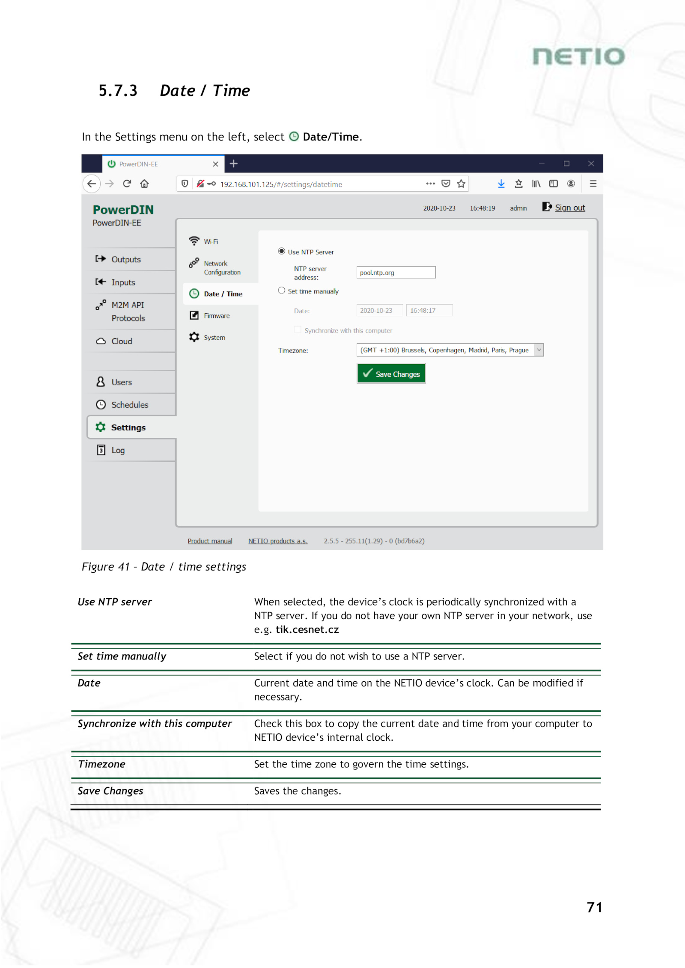
Task: Click the Sign out link
Action: tap(569, 208)
